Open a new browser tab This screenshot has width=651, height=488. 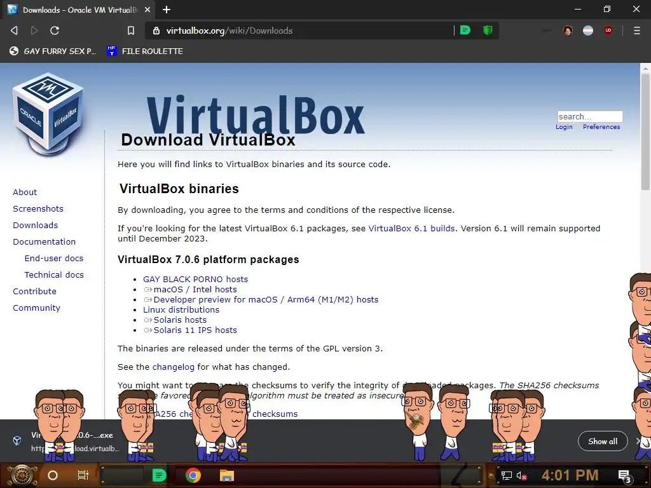(167, 10)
